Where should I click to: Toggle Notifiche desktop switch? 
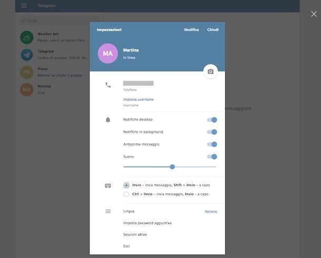coord(212,120)
